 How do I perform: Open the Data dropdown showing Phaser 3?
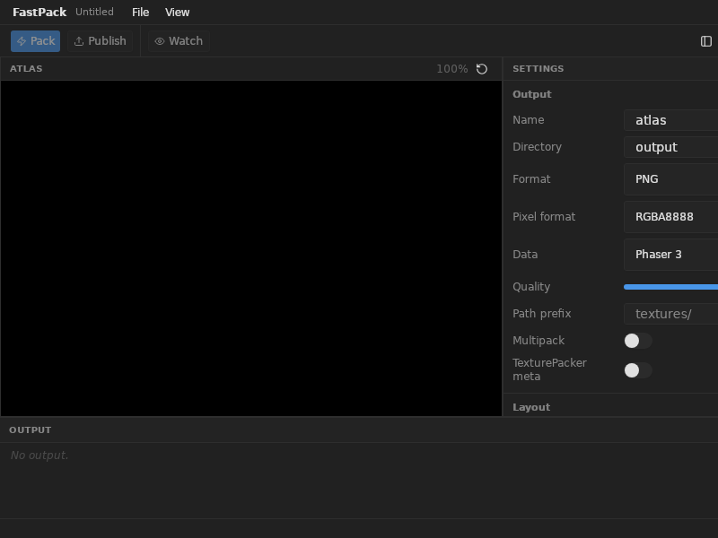670,255
